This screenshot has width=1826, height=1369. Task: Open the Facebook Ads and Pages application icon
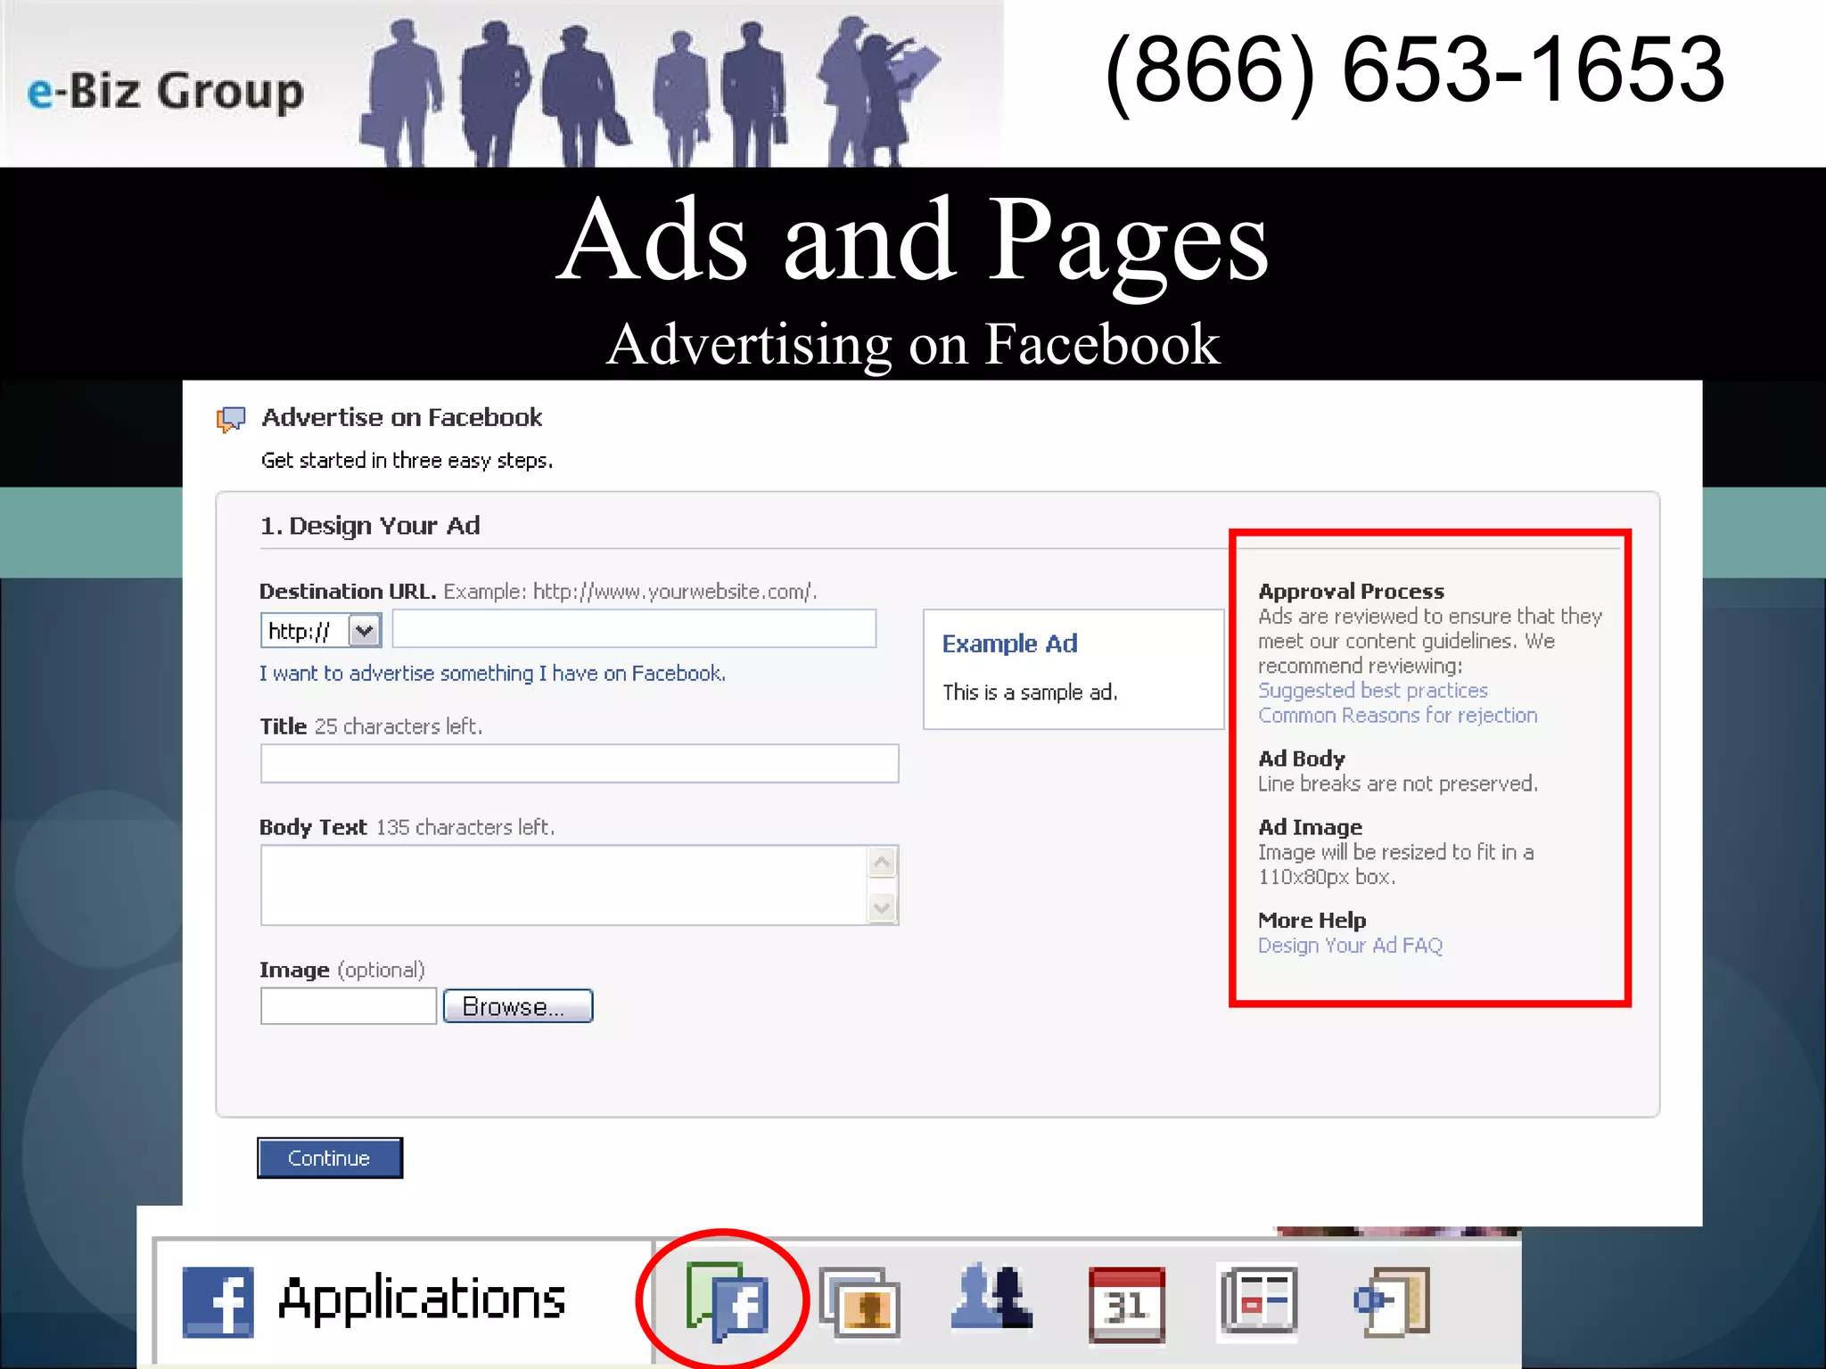(x=727, y=1302)
